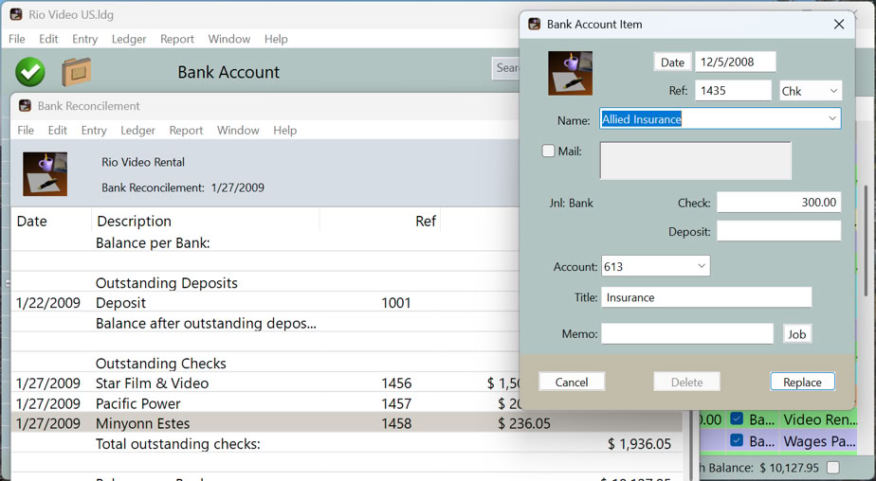
Task: Click the Cancel button
Action: [x=572, y=382]
